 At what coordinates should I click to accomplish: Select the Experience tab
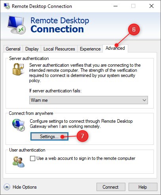(x=90, y=49)
